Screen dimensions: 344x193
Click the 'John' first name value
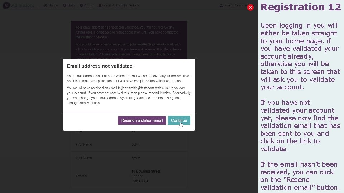(x=135, y=144)
